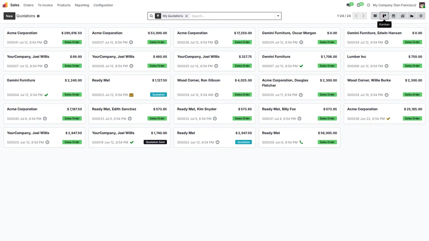Viewport: 429px width, 241px height.
Task: Click the $56,000.00 Ready Mat amount
Action: click(x=327, y=133)
